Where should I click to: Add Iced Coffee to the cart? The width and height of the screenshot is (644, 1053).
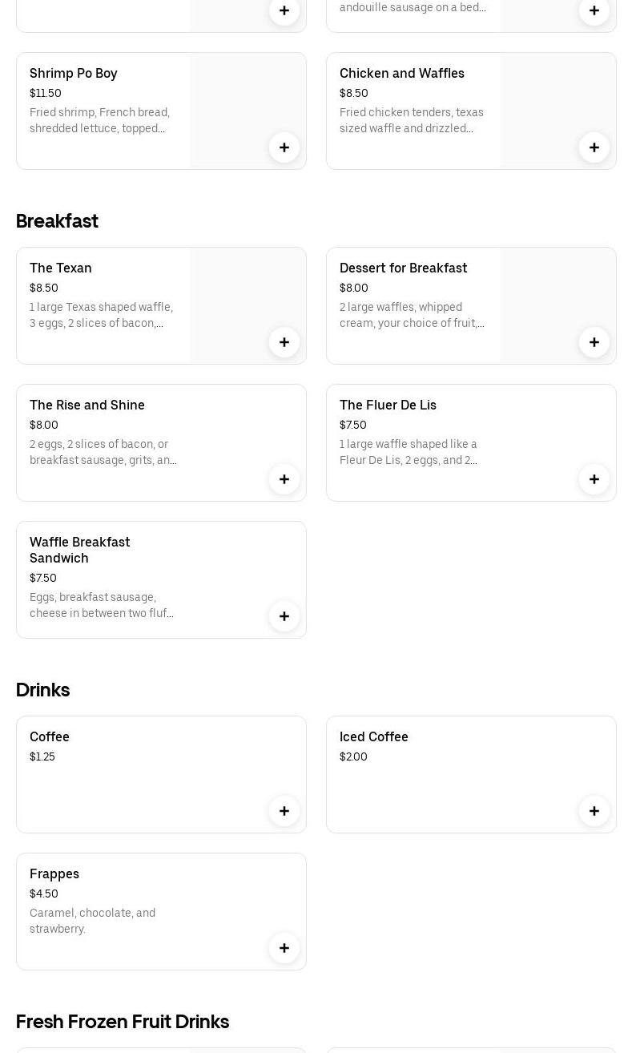point(594,811)
